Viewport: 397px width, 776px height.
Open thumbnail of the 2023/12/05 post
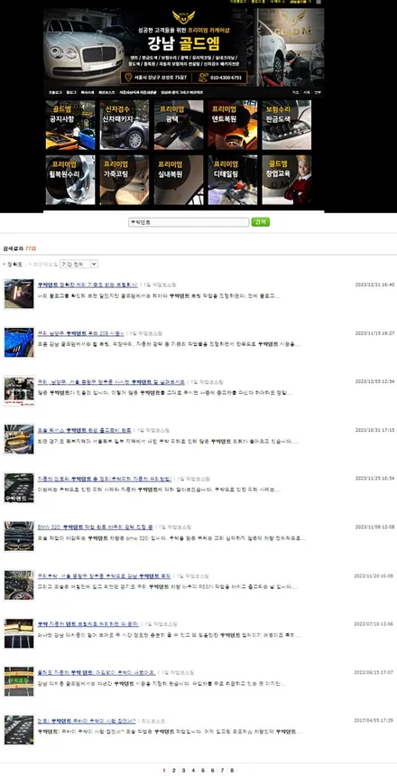[19, 390]
